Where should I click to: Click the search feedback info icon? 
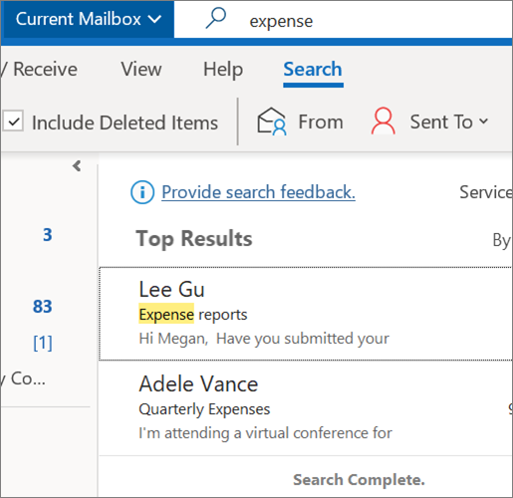142,192
